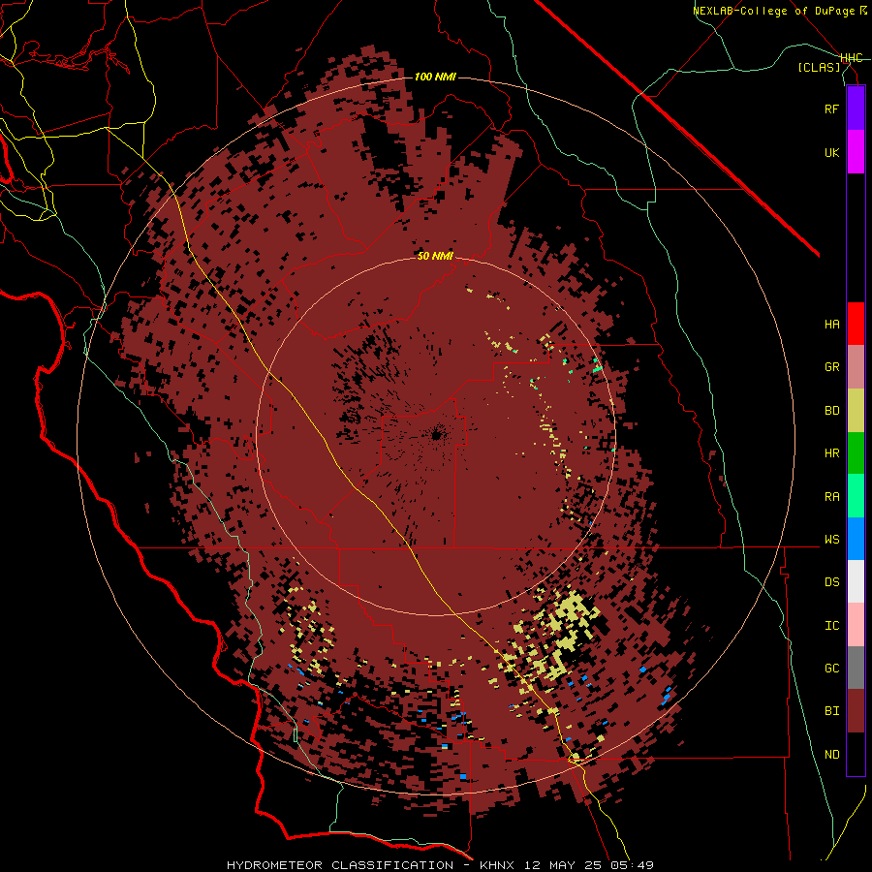
Task: Click the ND black legend swatch
Action: [x=856, y=754]
